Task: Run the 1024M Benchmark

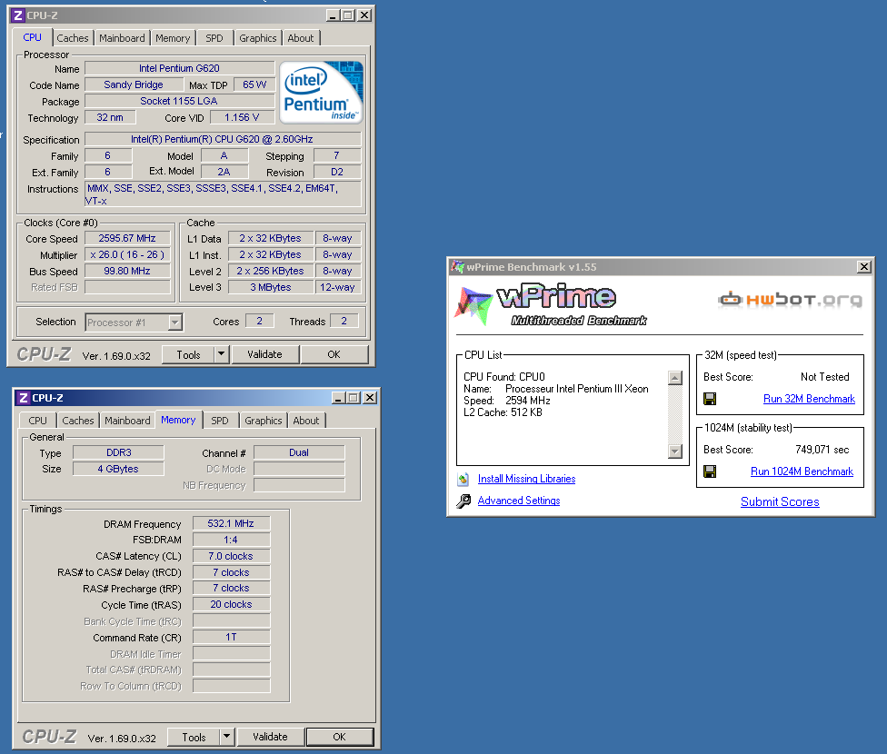Action: 802,471
